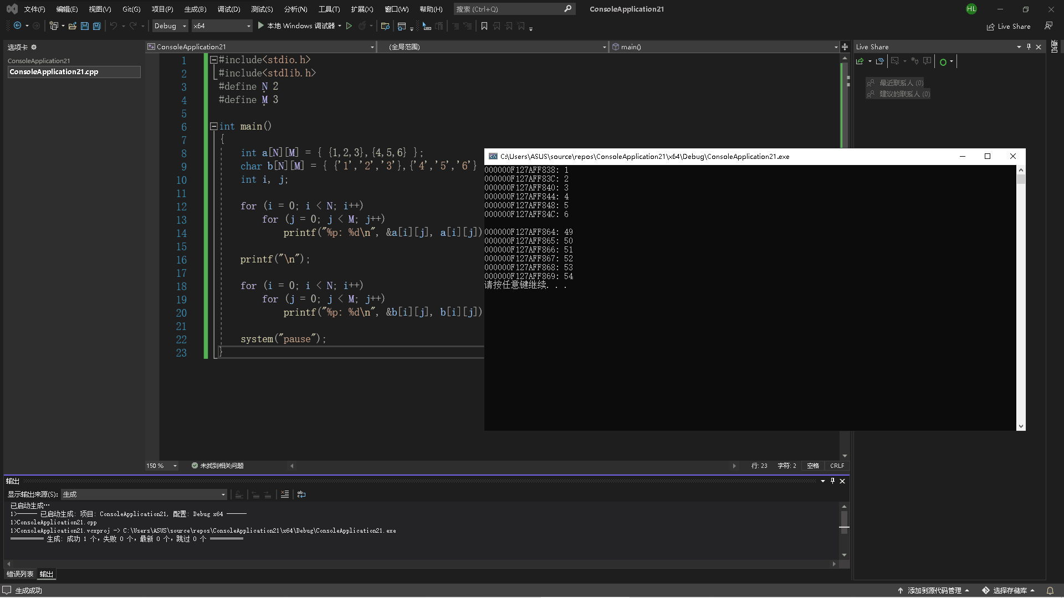This screenshot has height=598, width=1064.
Task: Click the notifications bell in status bar
Action: [x=1050, y=590]
